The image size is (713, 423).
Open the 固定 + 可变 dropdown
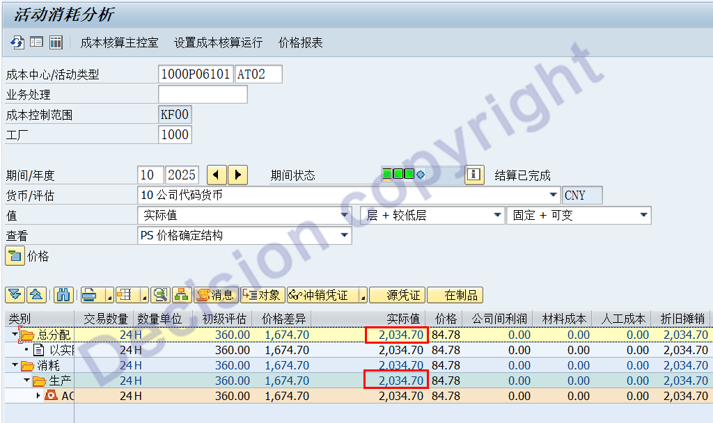[x=643, y=216]
